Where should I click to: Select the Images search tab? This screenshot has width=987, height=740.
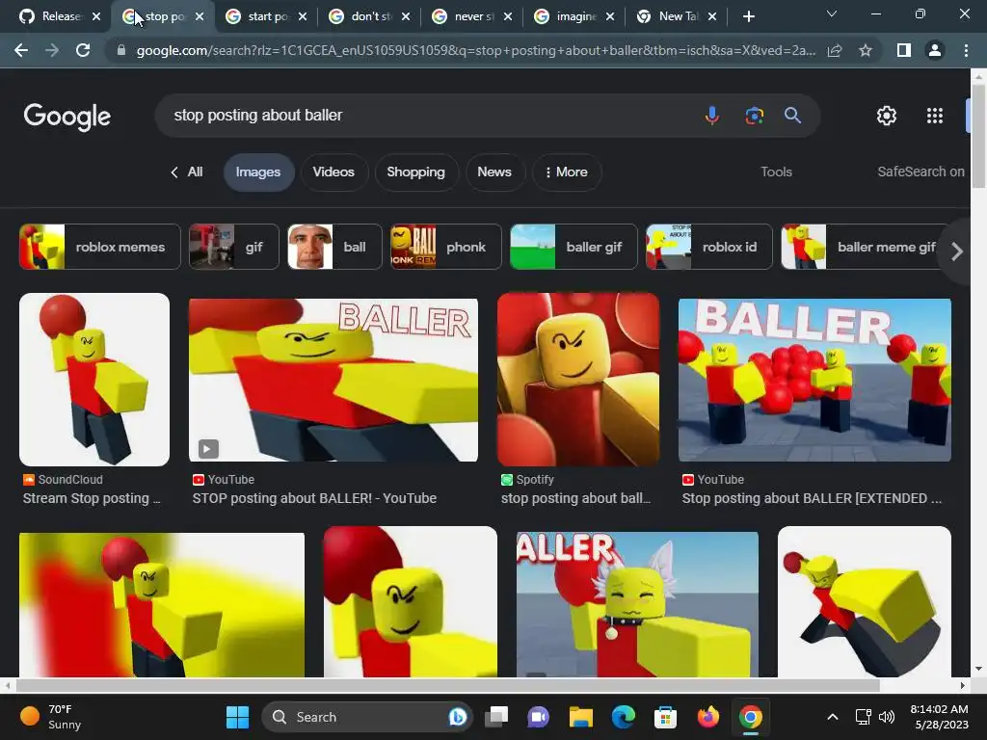(258, 172)
